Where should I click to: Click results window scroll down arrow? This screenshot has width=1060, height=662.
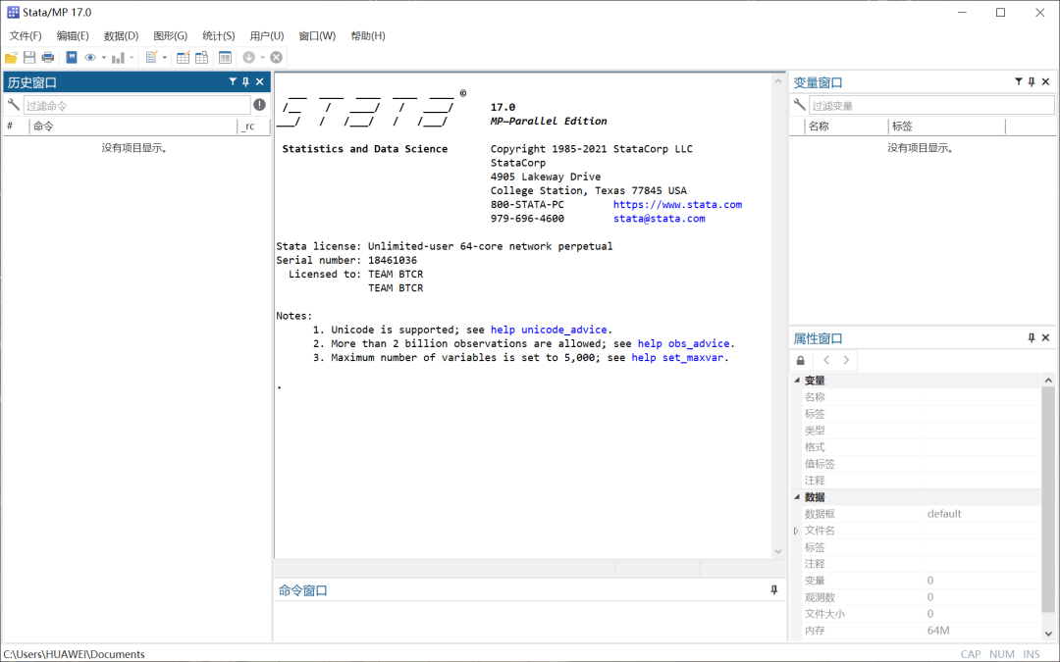pos(778,551)
